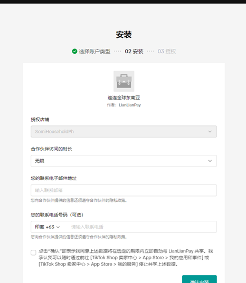
Task: Click the chevron arrow in 无限 duration field
Action: click(x=210, y=161)
